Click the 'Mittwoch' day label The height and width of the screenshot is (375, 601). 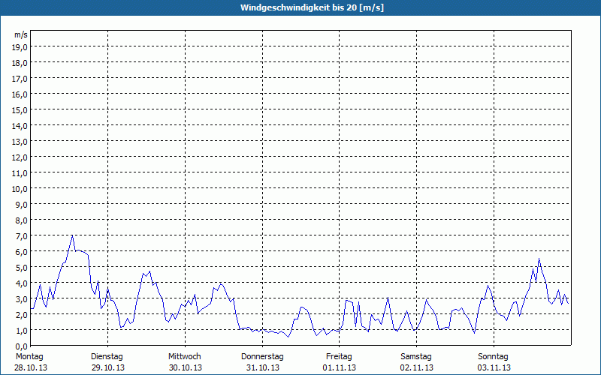click(185, 357)
